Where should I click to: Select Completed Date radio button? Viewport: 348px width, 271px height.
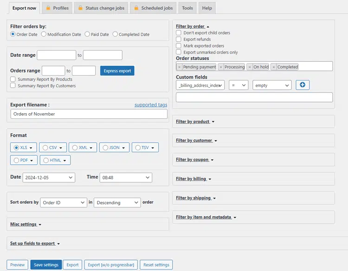tap(115, 34)
